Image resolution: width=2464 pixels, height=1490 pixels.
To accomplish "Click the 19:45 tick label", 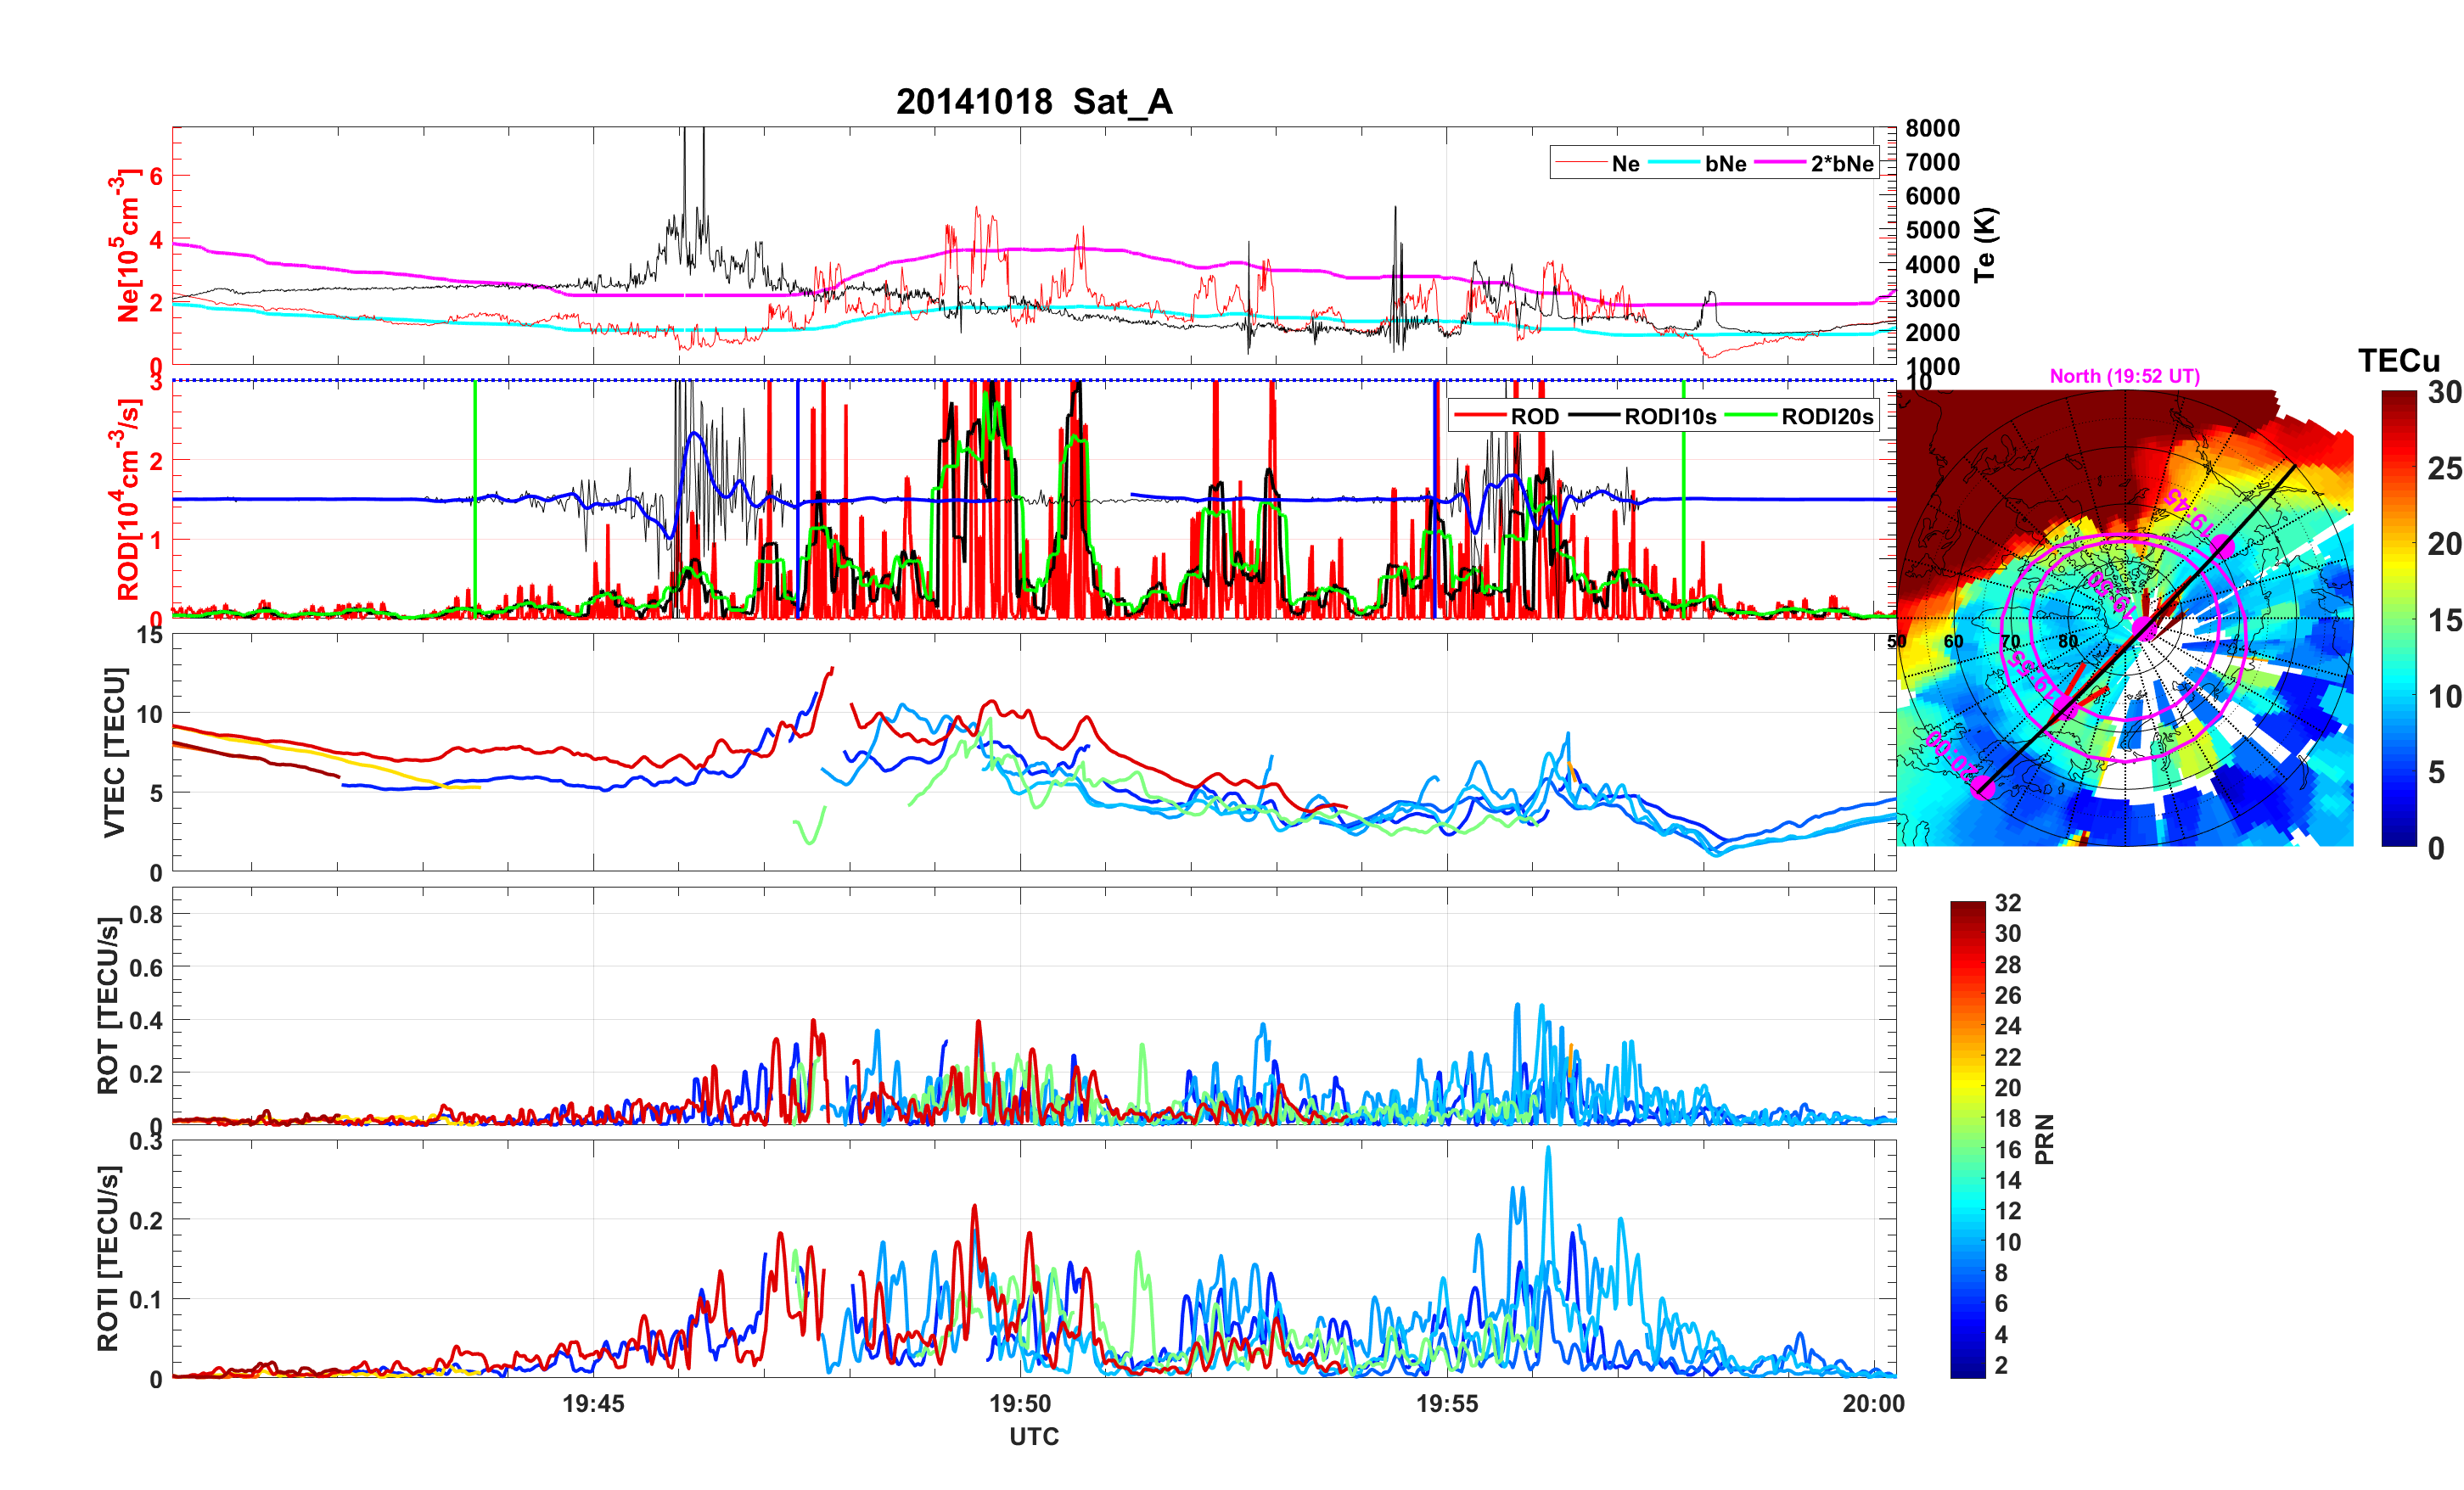I will pyautogui.click(x=593, y=1403).
